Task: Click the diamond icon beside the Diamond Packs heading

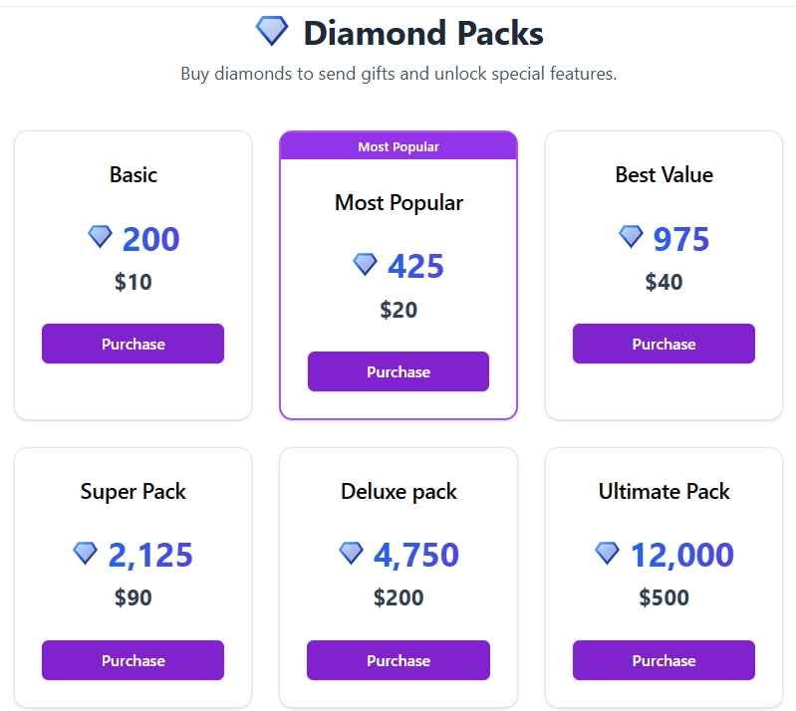Action: [272, 31]
